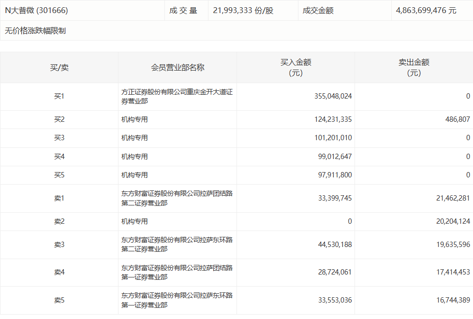Click the 会员营业部名称 column header
473x319 pixels.
point(177,68)
